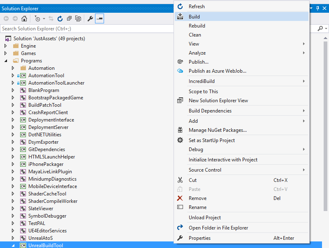Click the Refresh icon in Solution Explorer toolbar
Screen dimensions: 329x248
pos(60,18)
